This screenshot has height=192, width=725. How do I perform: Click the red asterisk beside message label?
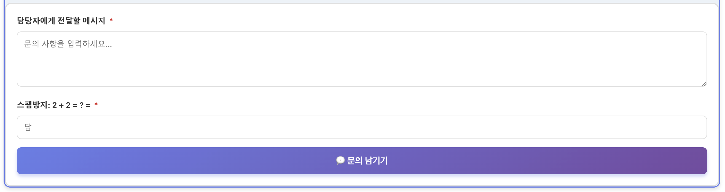click(111, 20)
